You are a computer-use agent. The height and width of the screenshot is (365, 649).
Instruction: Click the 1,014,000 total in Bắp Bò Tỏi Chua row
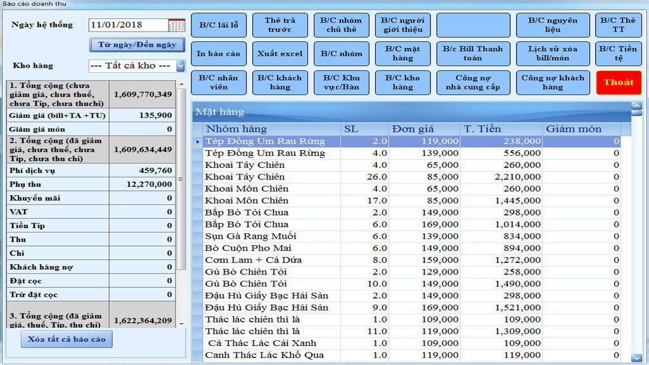tap(517, 225)
